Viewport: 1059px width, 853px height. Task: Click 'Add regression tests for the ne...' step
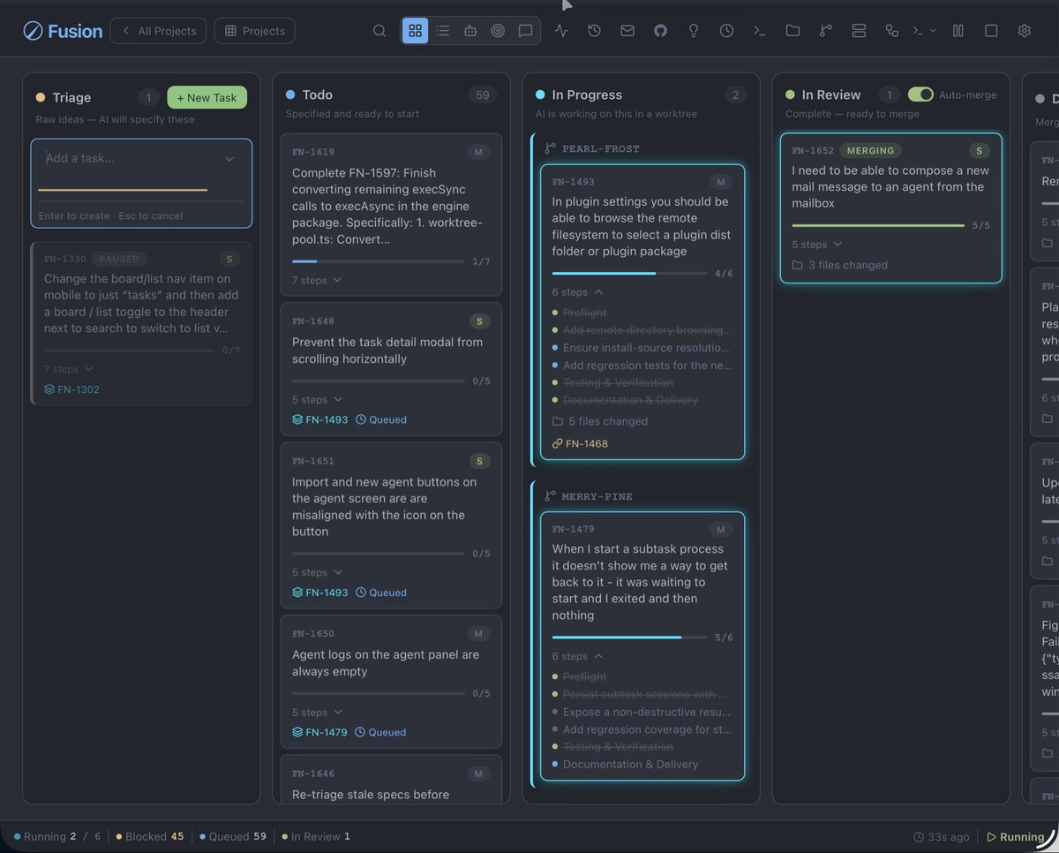[648, 366]
